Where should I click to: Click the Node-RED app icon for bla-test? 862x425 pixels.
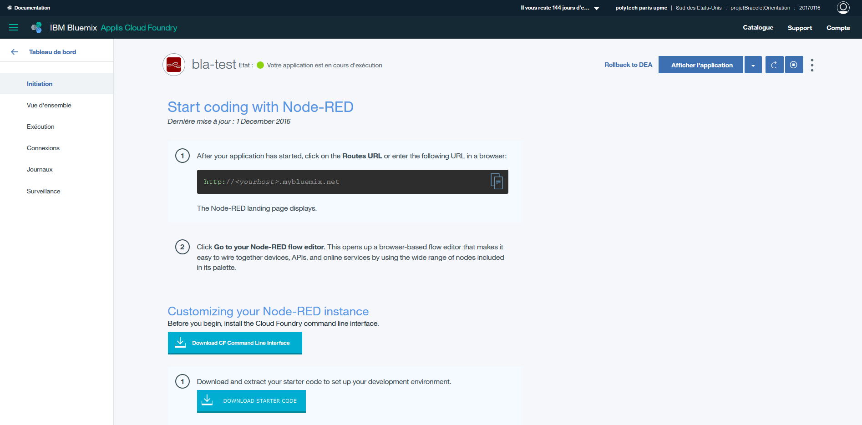(174, 65)
